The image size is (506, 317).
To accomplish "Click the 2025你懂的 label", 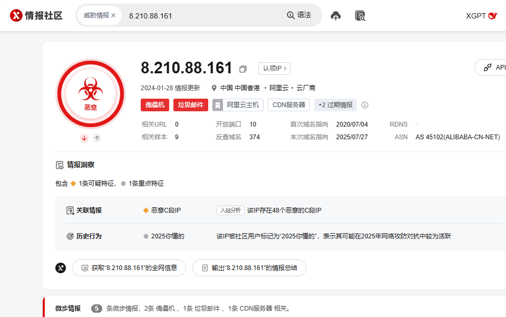I will [168, 236].
